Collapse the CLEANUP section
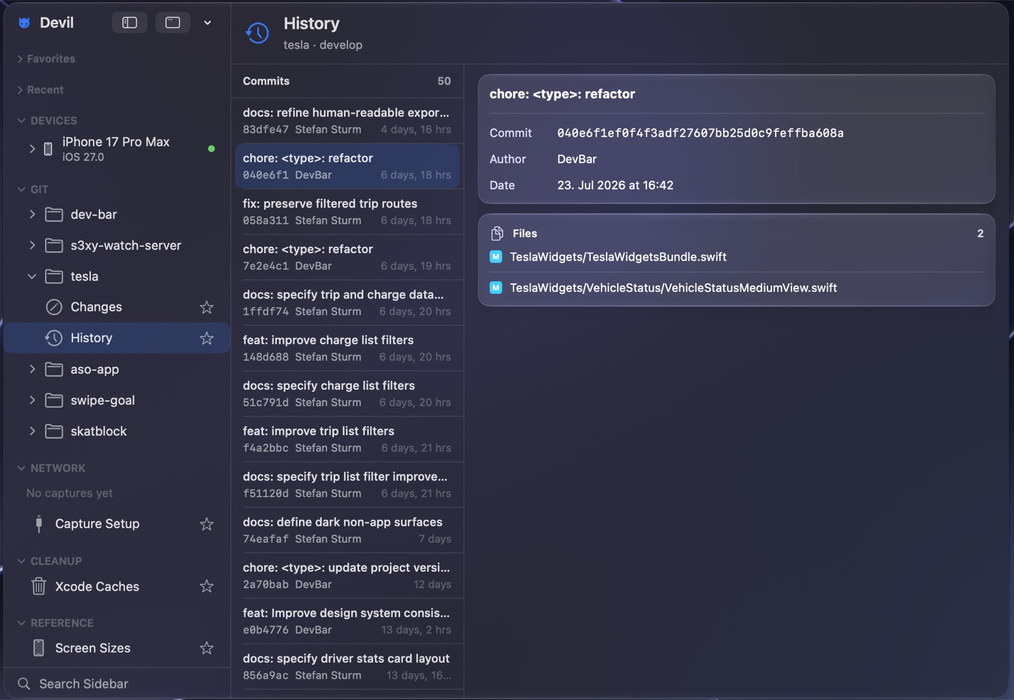Screen dimensions: 1014x700 point(22,561)
